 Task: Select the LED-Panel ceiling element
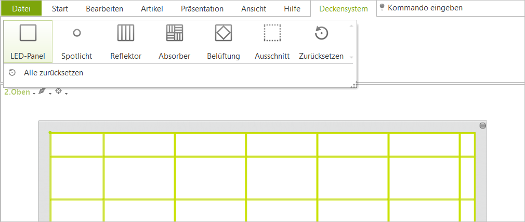pos(28,42)
